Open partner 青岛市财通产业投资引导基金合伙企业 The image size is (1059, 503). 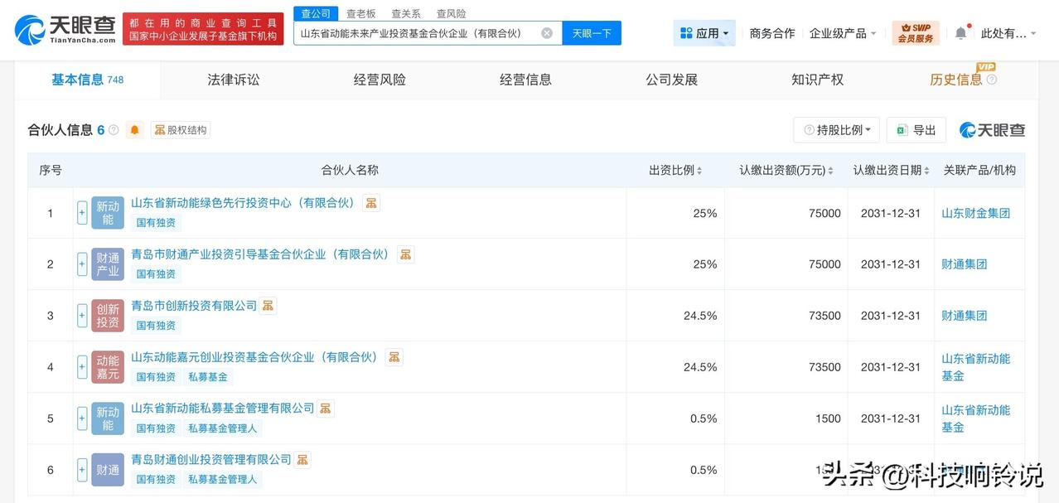(262, 254)
